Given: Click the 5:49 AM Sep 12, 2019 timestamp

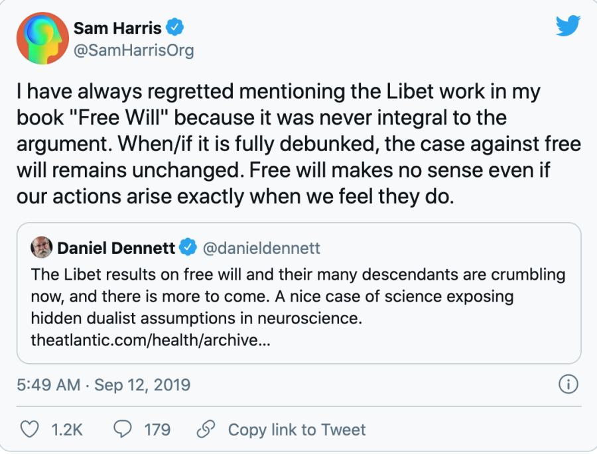Looking at the screenshot, I should [x=103, y=384].
